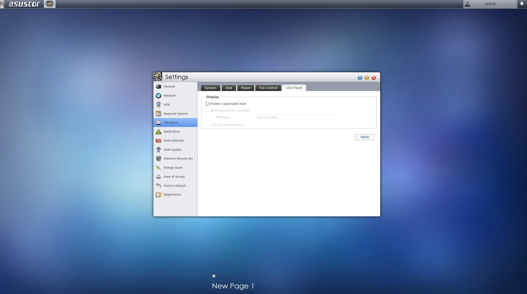The image size is (527, 294).
Task: Switch to the Power tab
Action: pos(246,88)
